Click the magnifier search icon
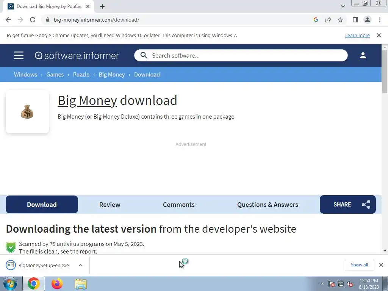 144,55
